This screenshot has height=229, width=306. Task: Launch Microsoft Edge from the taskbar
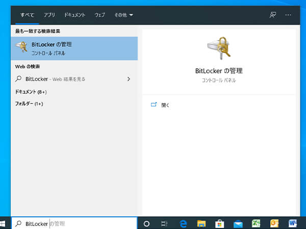click(x=183, y=224)
